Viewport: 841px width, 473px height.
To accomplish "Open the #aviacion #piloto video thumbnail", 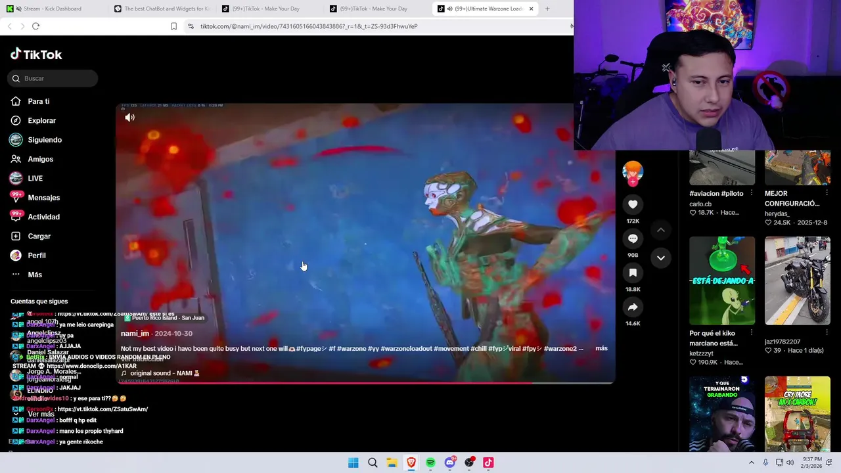I will (722, 168).
